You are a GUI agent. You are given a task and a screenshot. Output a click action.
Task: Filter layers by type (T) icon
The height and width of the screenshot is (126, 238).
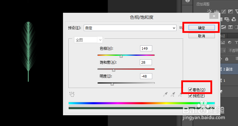point(236,43)
